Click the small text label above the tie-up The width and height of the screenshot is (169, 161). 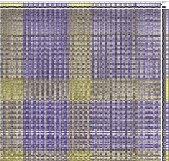pyautogui.click(x=164, y=3)
